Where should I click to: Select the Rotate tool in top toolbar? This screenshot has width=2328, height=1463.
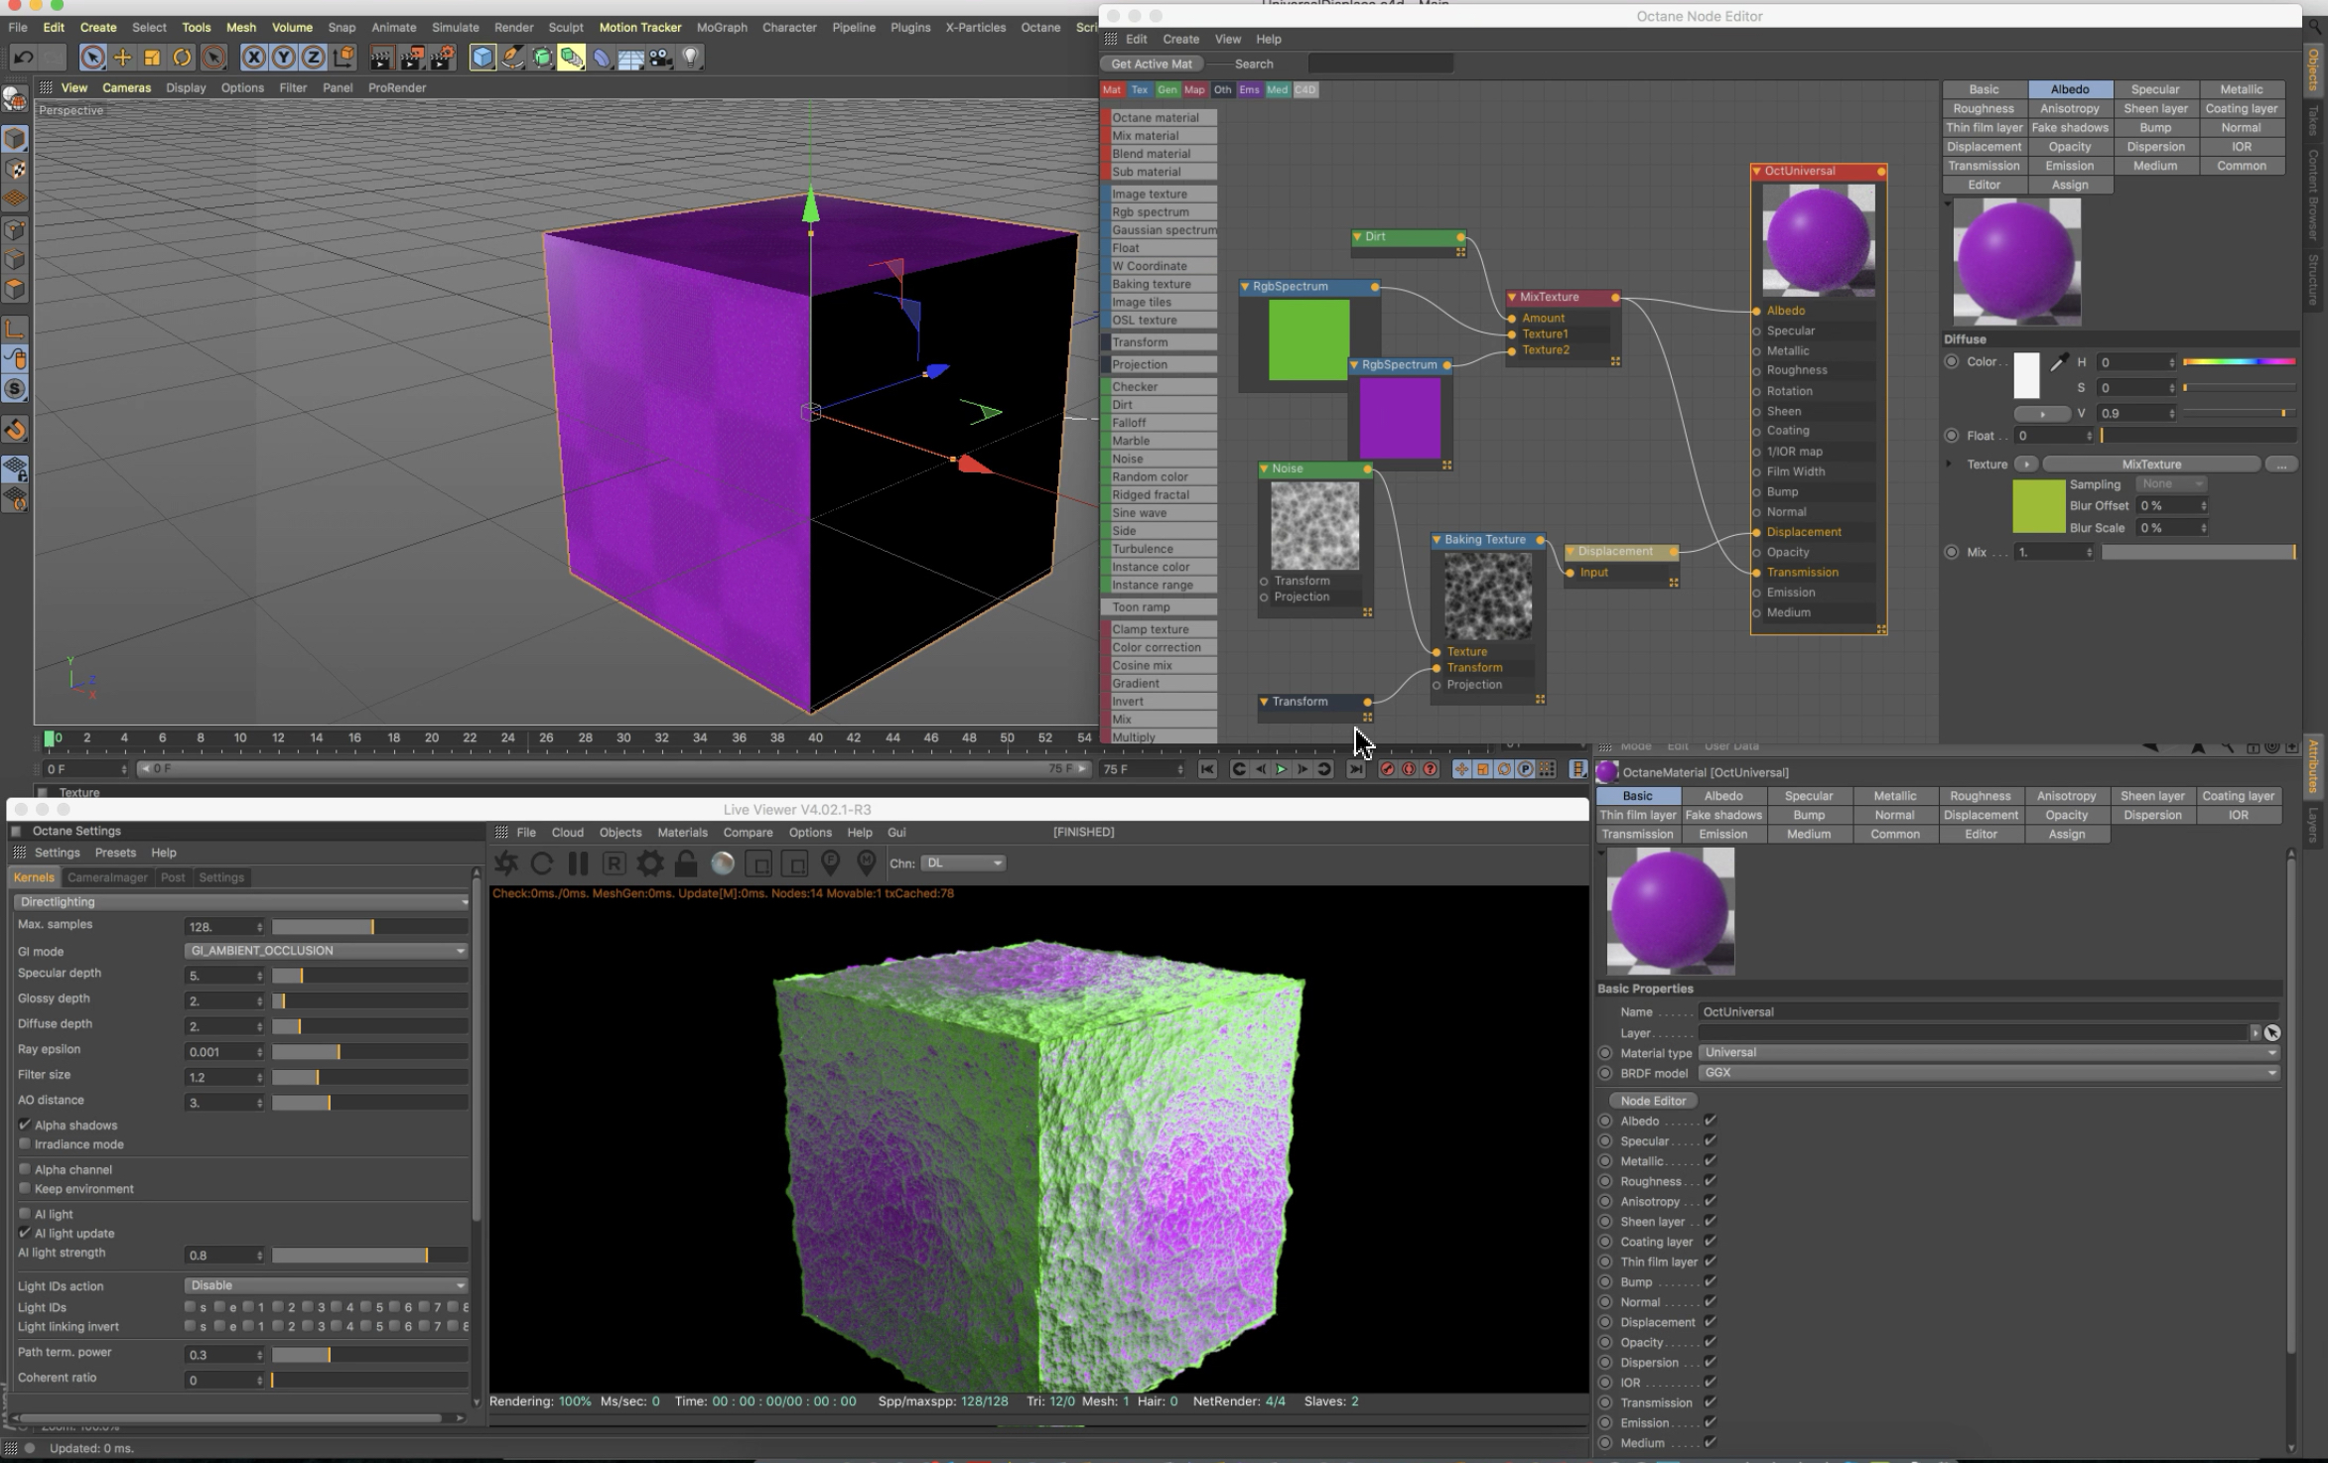point(182,58)
